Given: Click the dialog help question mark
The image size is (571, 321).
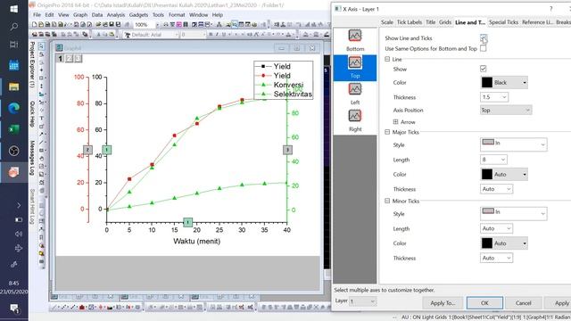Looking at the screenshot, I should click(x=551, y=9).
